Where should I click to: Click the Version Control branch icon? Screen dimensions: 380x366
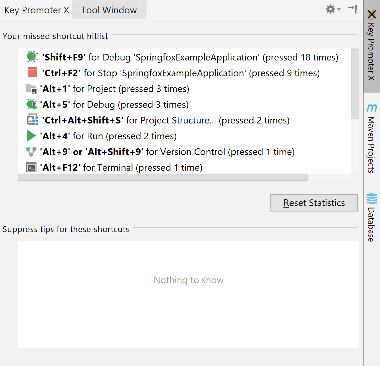[x=31, y=152]
